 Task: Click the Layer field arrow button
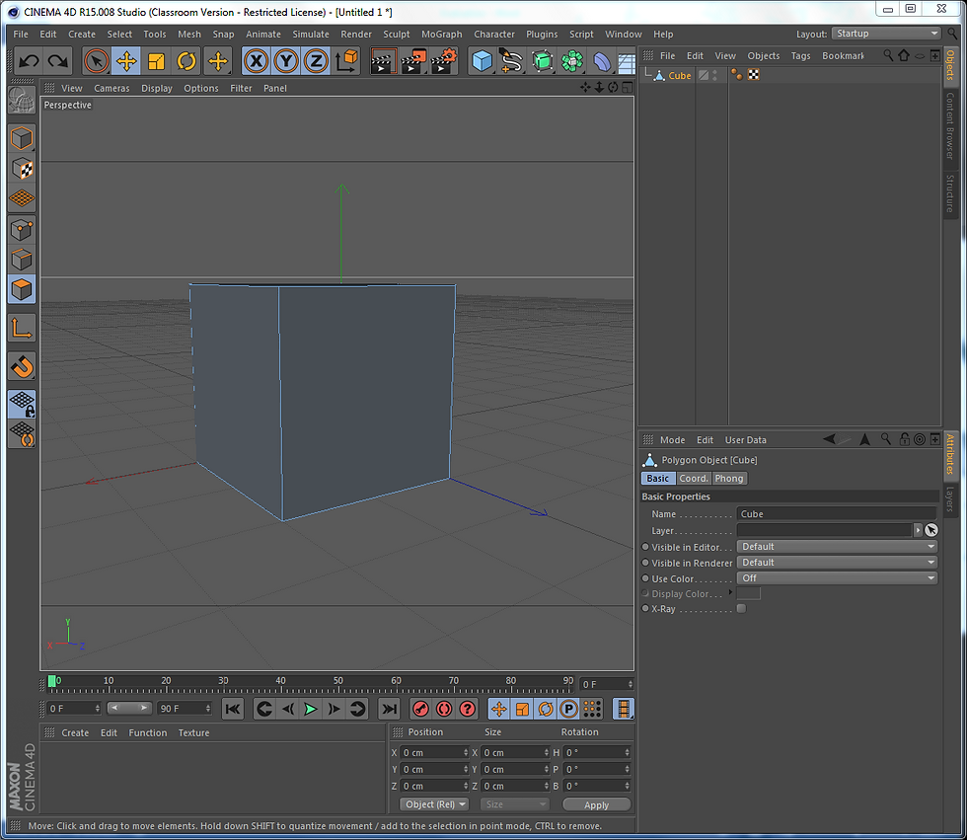[918, 530]
